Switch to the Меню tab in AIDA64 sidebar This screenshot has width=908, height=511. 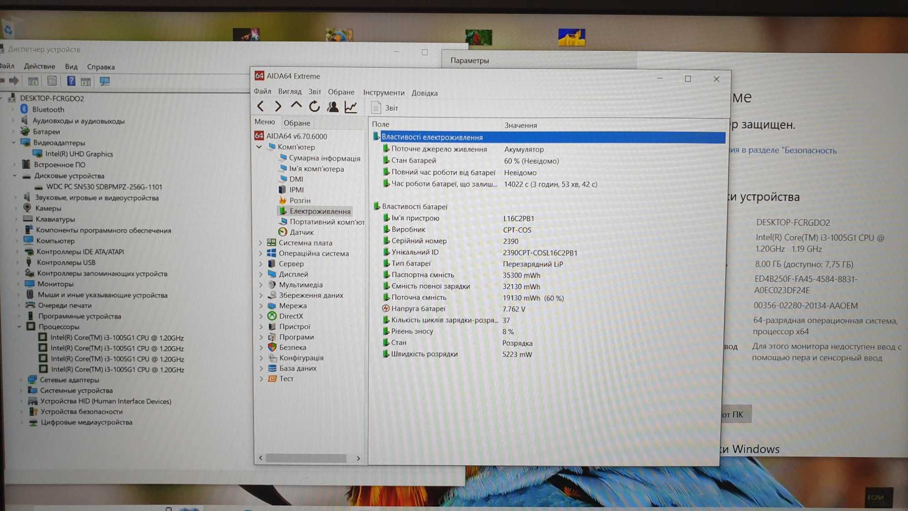pos(265,122)
